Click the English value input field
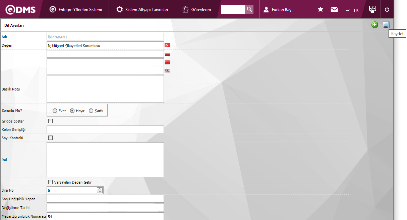The height and width of the screenshot is (220, 407). pos(105,70)
